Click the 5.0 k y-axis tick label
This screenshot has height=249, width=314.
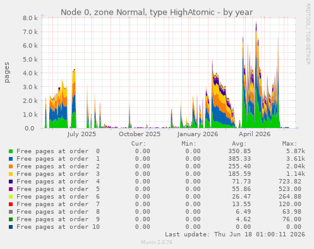(x=30, y=59)
